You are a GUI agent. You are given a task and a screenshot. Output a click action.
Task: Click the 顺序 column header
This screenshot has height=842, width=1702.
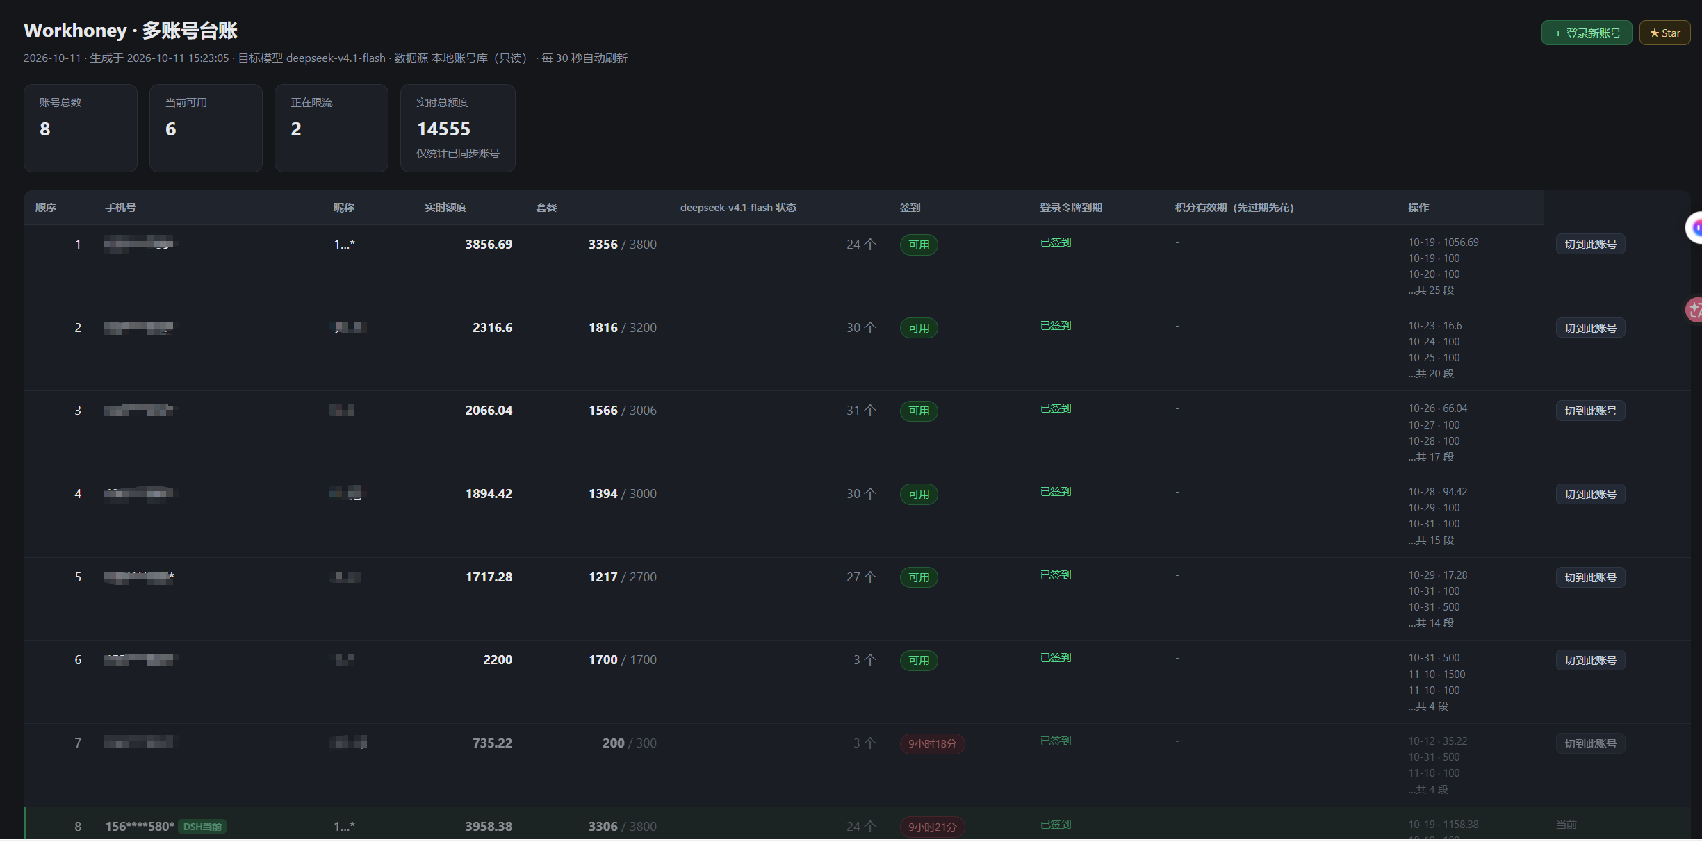[x=46, y=208]
